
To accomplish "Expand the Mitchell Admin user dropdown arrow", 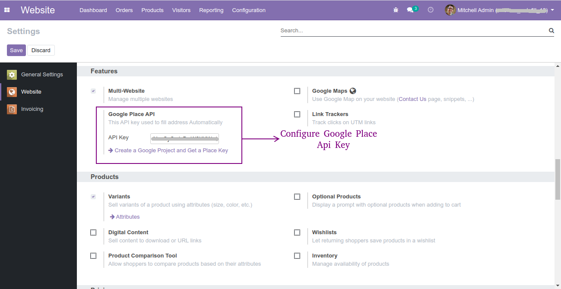I will (552, 10).
